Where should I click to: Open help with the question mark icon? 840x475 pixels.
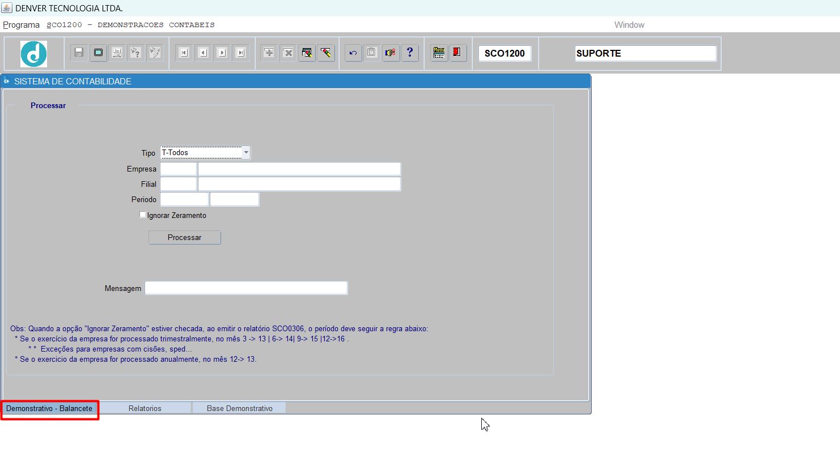tap(410, 53)
